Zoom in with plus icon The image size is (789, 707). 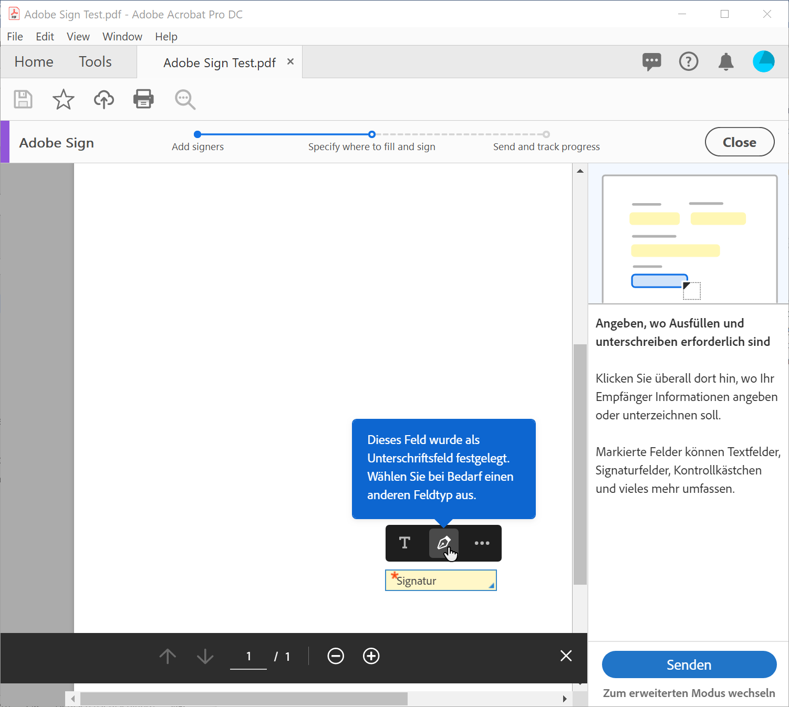coord(371,656)
